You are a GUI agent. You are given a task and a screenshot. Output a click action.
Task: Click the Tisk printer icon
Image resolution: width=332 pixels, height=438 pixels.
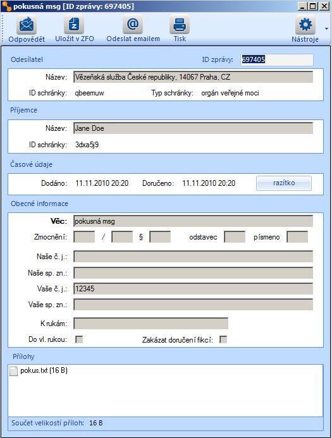(x=180, y=25)
